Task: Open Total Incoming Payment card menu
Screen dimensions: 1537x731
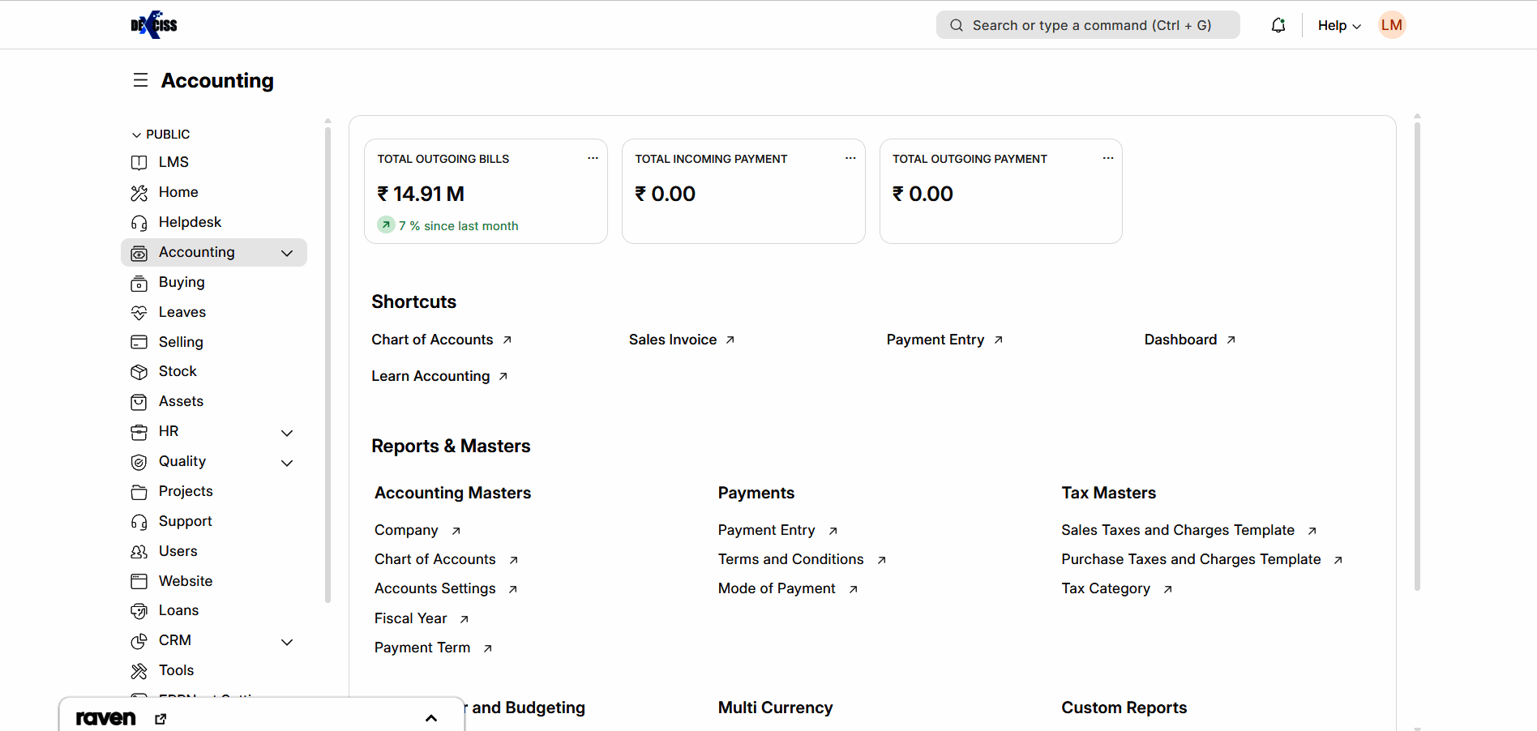Action: point(850,158)
